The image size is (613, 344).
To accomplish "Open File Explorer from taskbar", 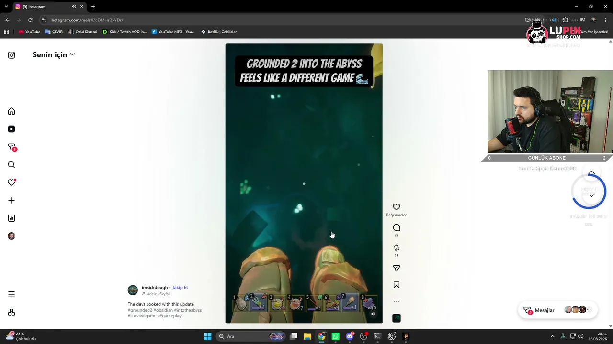I will [307, 336].
